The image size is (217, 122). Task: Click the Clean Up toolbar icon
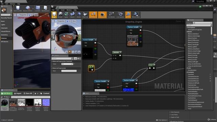click(85, 15)
